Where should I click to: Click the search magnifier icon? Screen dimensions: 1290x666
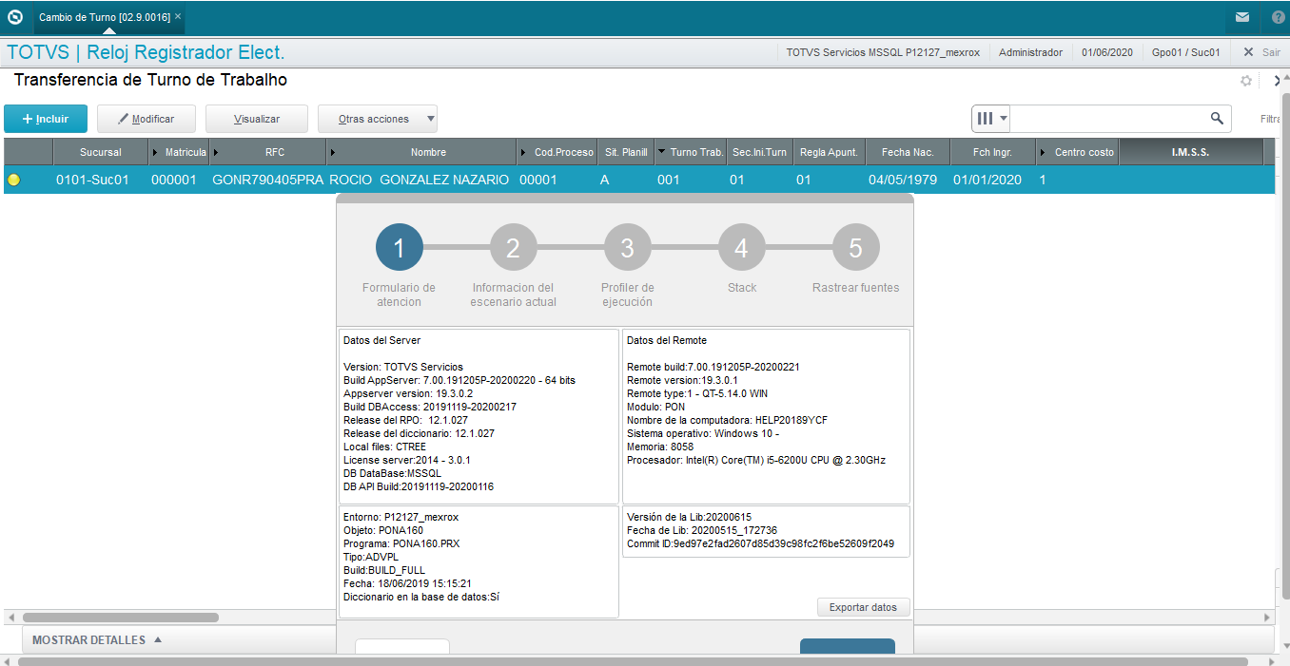click(x=1217, y=118)
